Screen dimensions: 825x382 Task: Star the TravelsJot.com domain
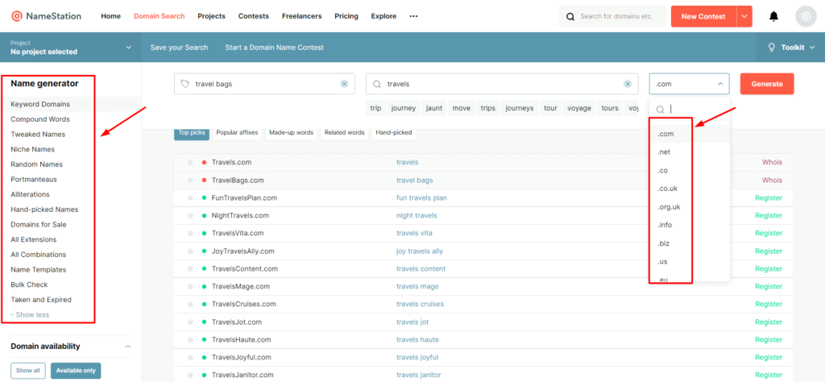pyautogui.click(x=190, y=322)
